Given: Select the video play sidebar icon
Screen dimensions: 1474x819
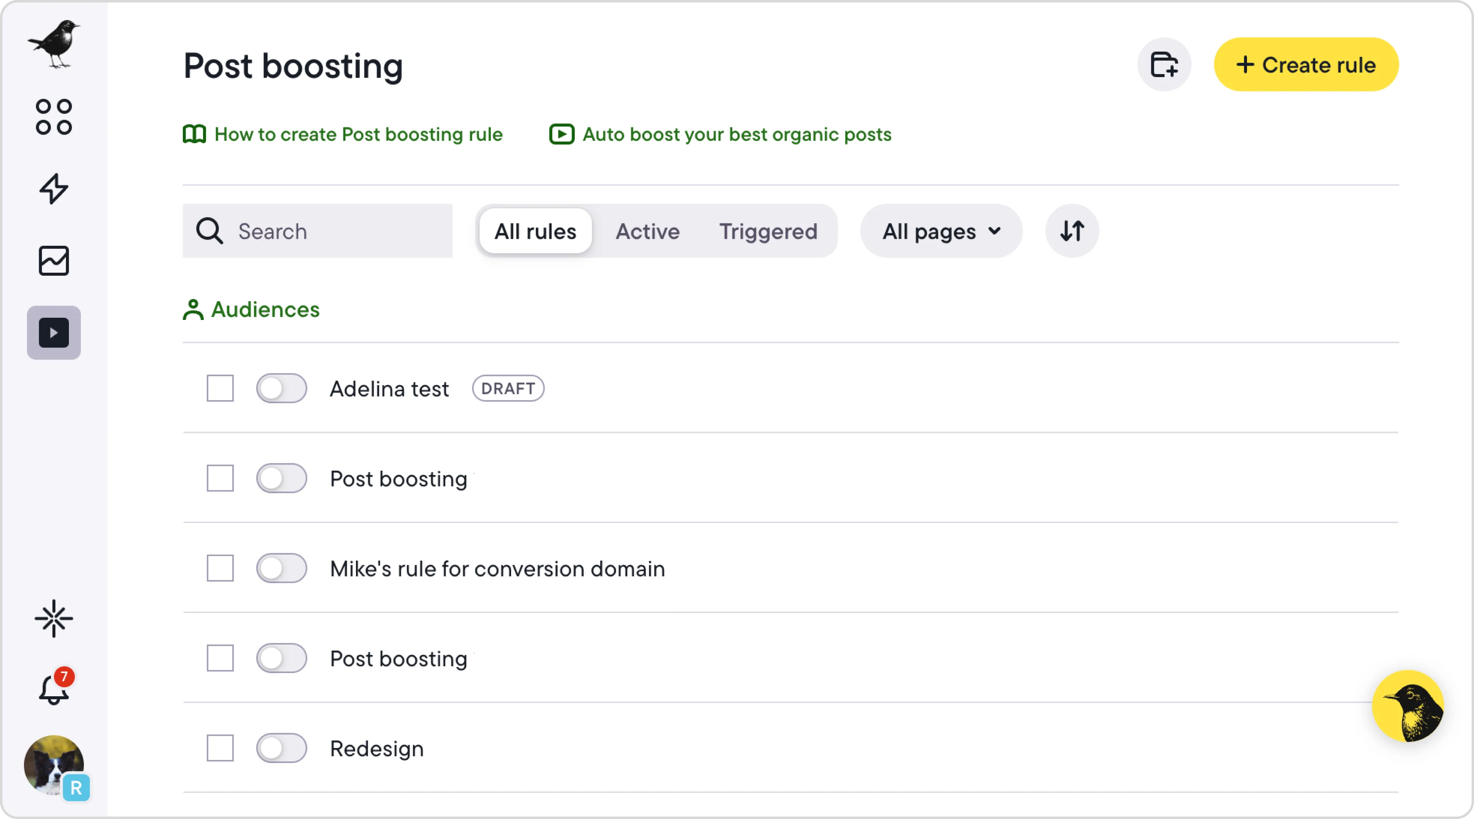Looking at the screenshot, I should click(54, 332).
